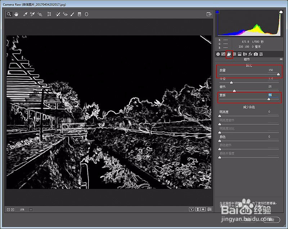Click the sharpening Amount slider handle
This screenshot has height=229, width=288.
click(x=278, y=74)
